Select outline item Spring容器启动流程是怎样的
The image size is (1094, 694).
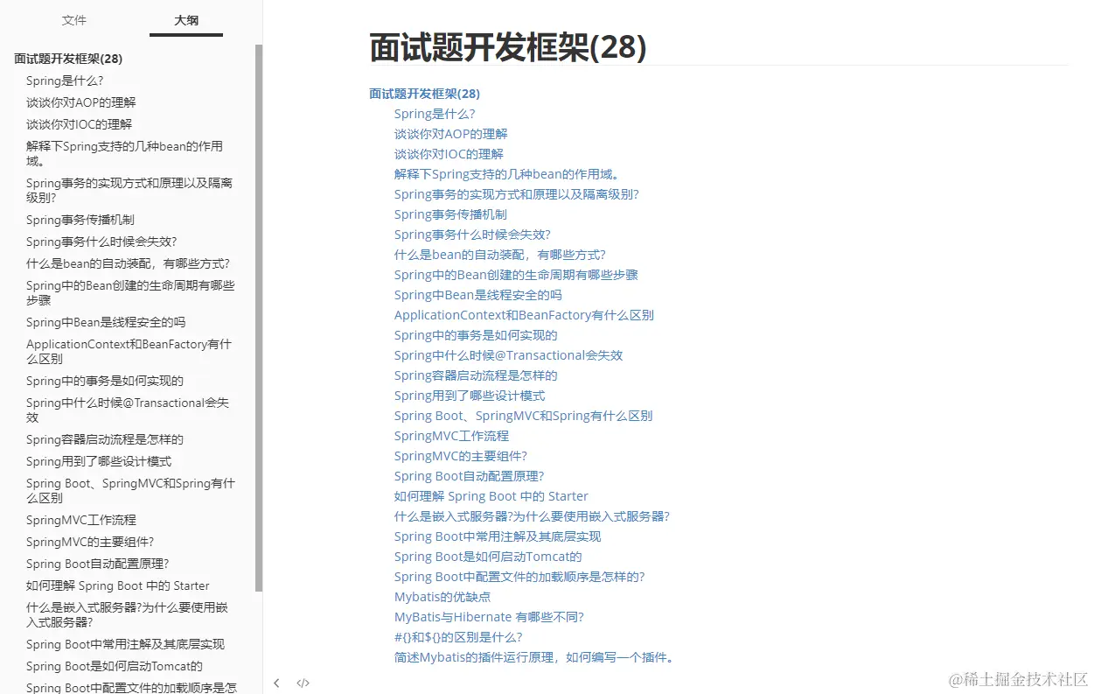click(103, 439)
